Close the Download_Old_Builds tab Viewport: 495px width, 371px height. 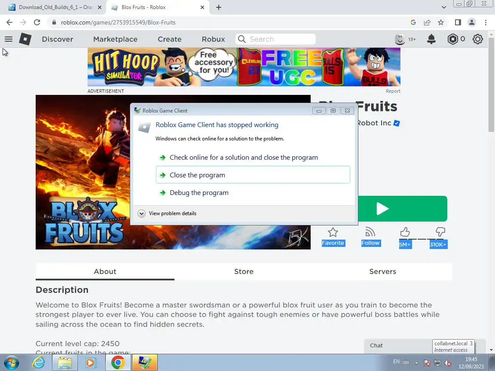pos(100,7)
